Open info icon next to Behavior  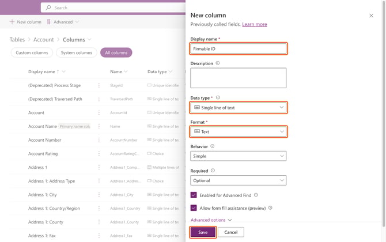point(213,146)
